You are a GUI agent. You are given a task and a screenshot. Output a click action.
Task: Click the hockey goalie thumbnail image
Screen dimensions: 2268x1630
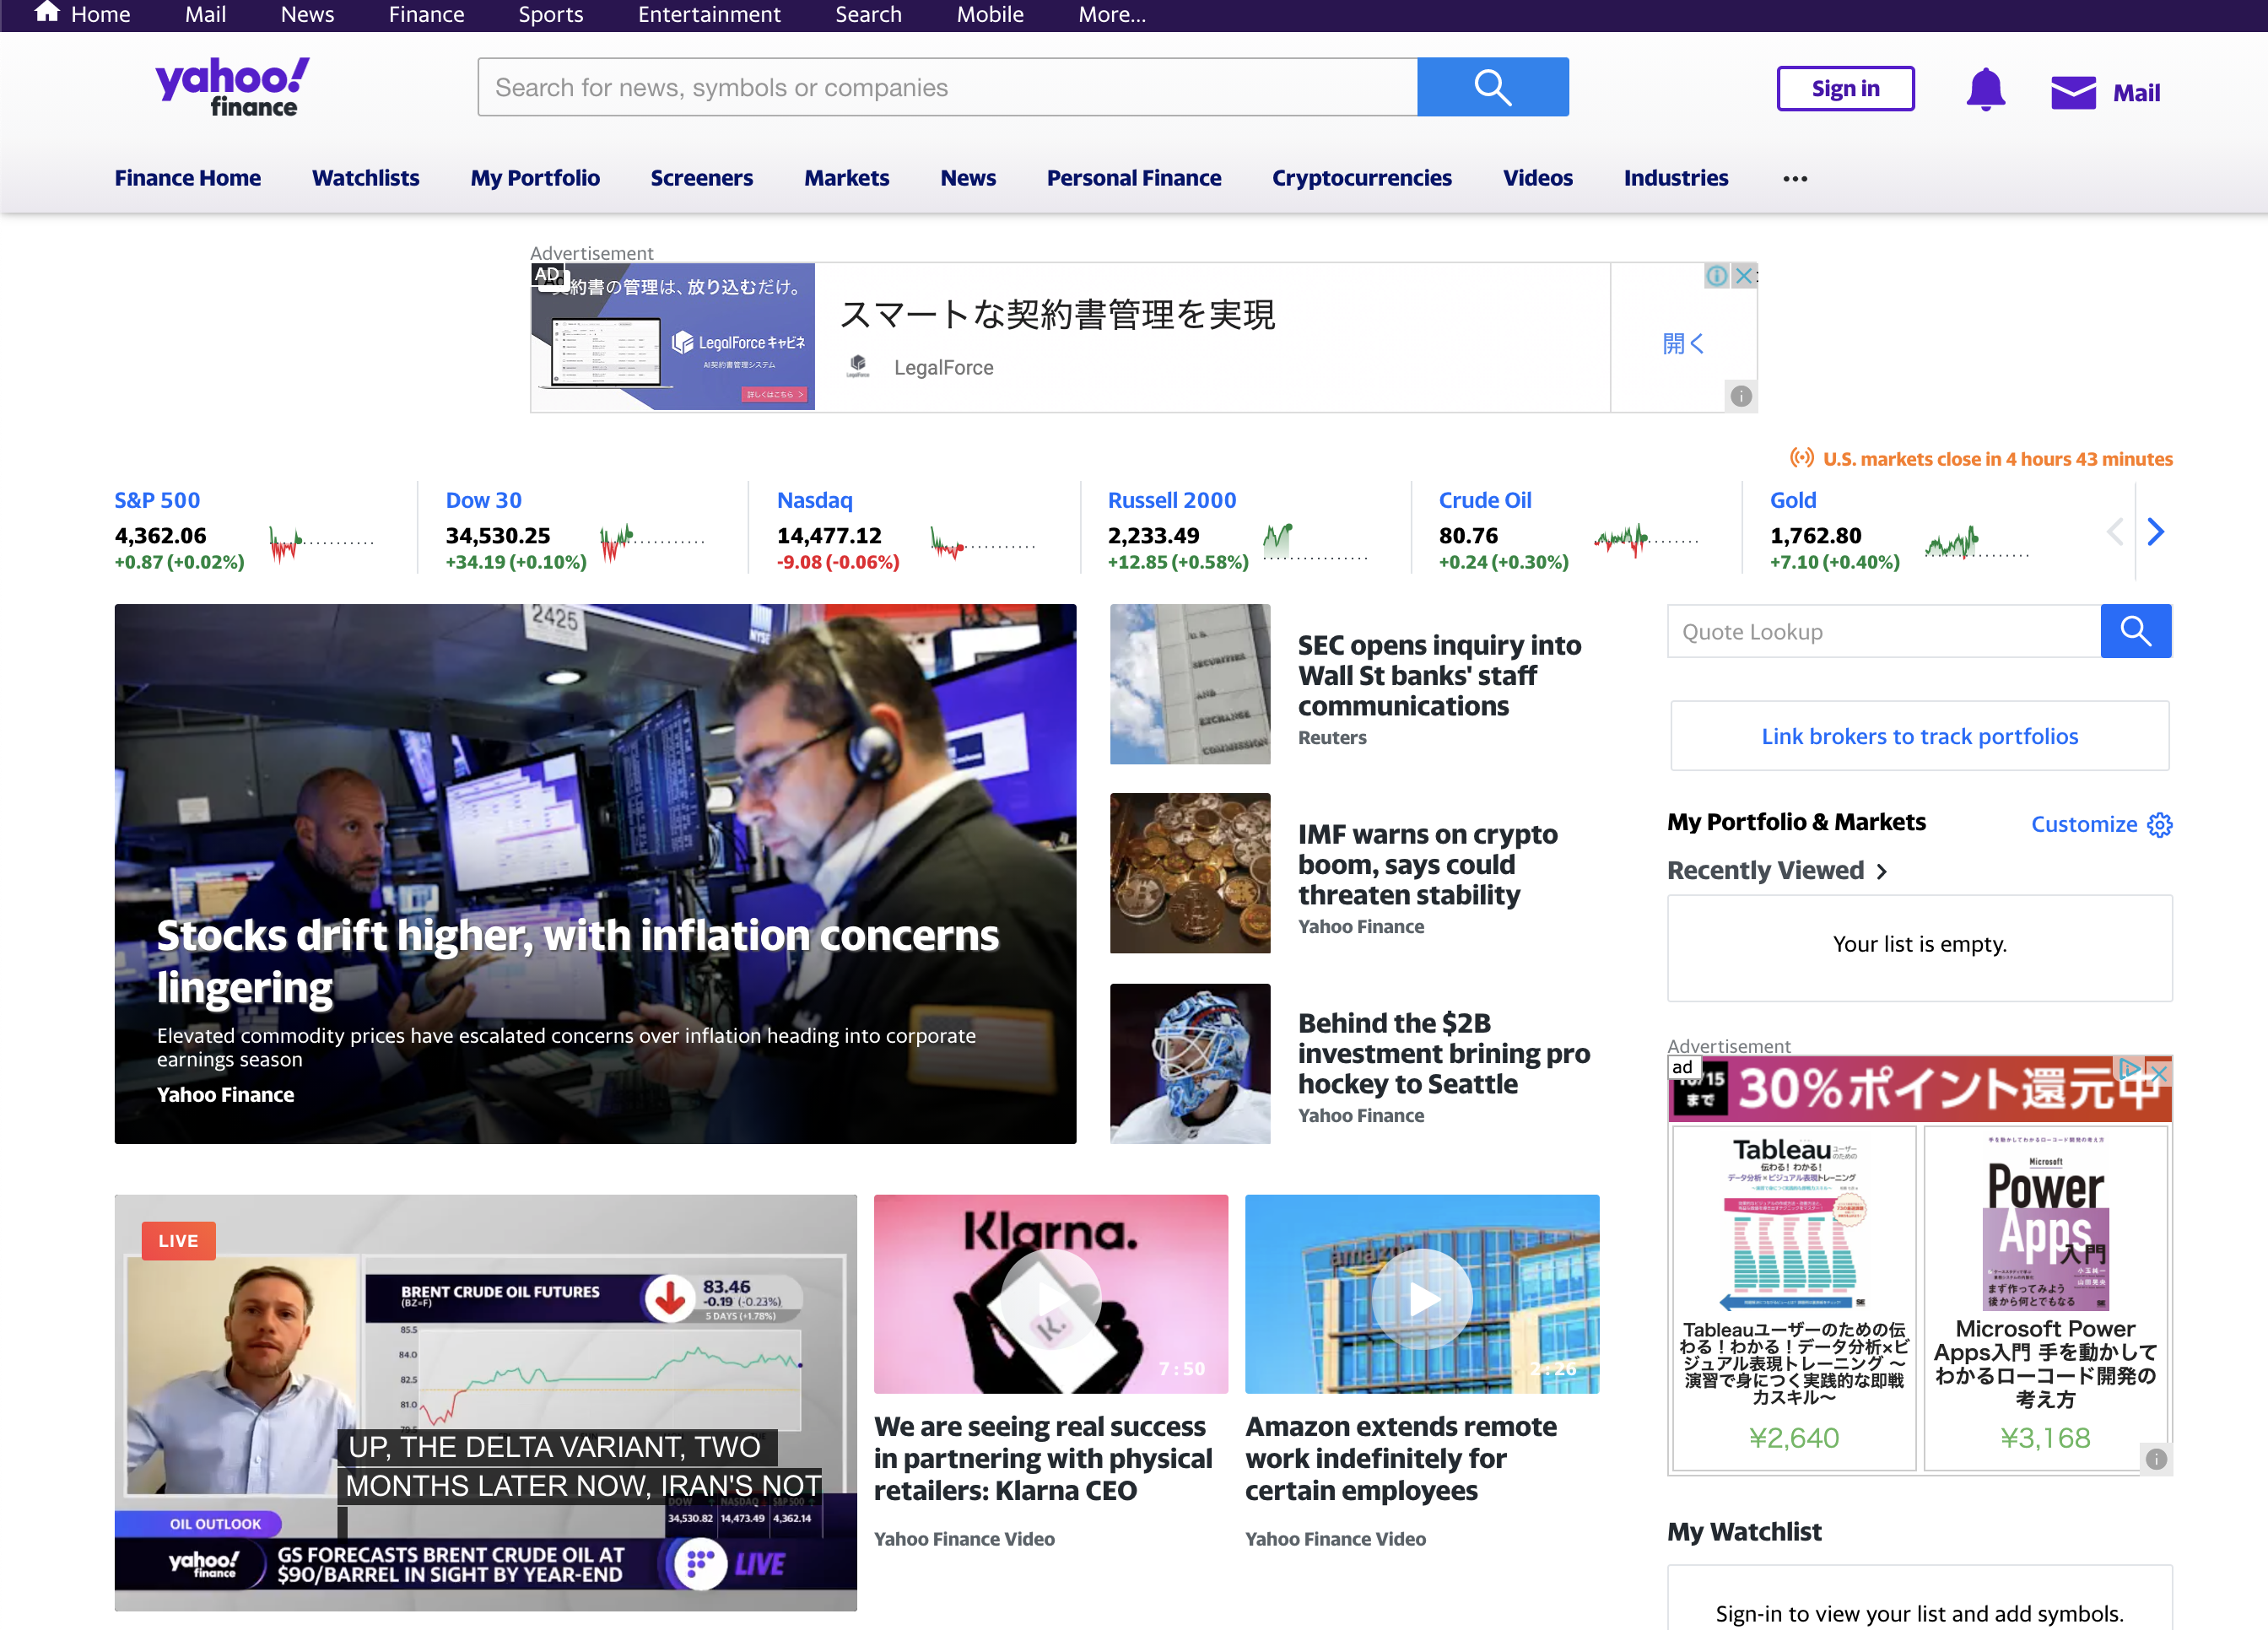click(1190, 1063)
